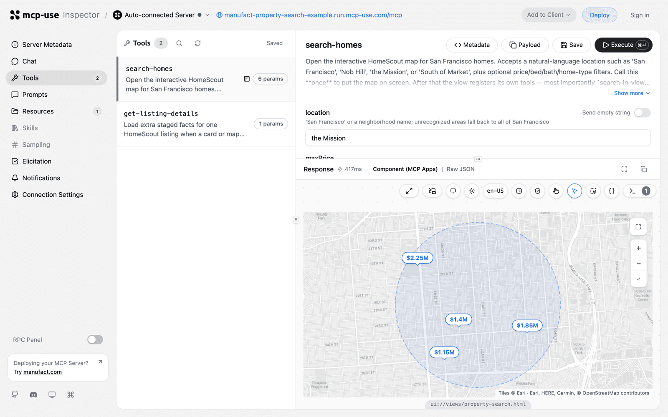Open the Payload view button
The image size is (668, 417).
coord(525,45)
